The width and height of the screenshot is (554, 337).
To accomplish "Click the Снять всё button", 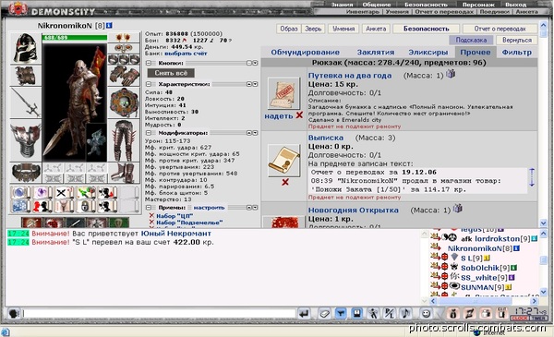I will pos(171,73).
